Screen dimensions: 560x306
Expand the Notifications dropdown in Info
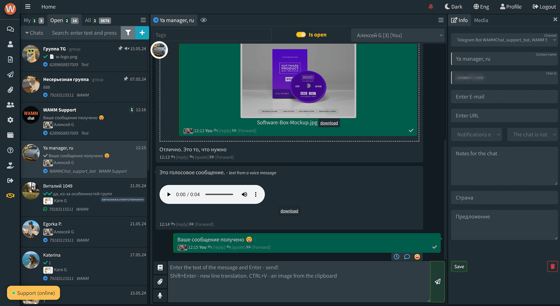477,134
